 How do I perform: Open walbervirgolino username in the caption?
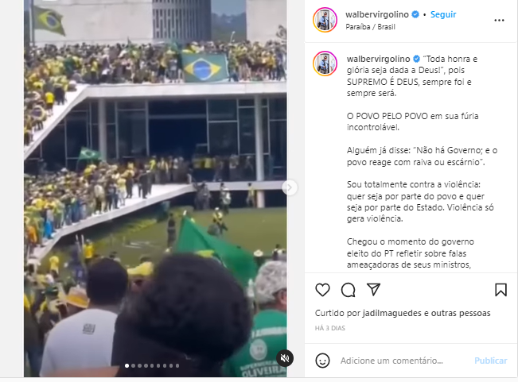tap(378, 59)
